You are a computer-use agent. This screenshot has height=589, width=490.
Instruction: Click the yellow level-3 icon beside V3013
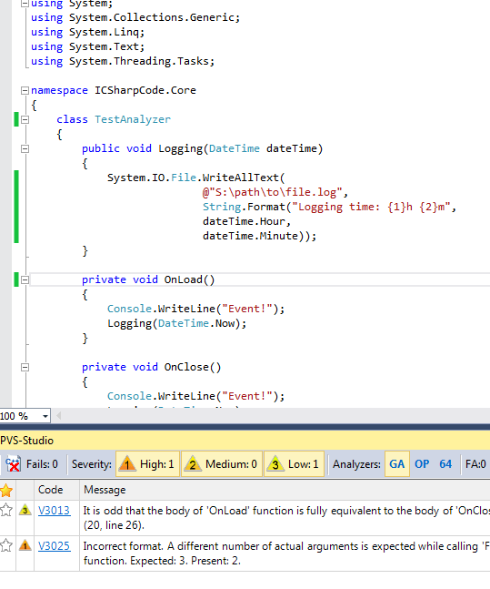coord(25,510)
